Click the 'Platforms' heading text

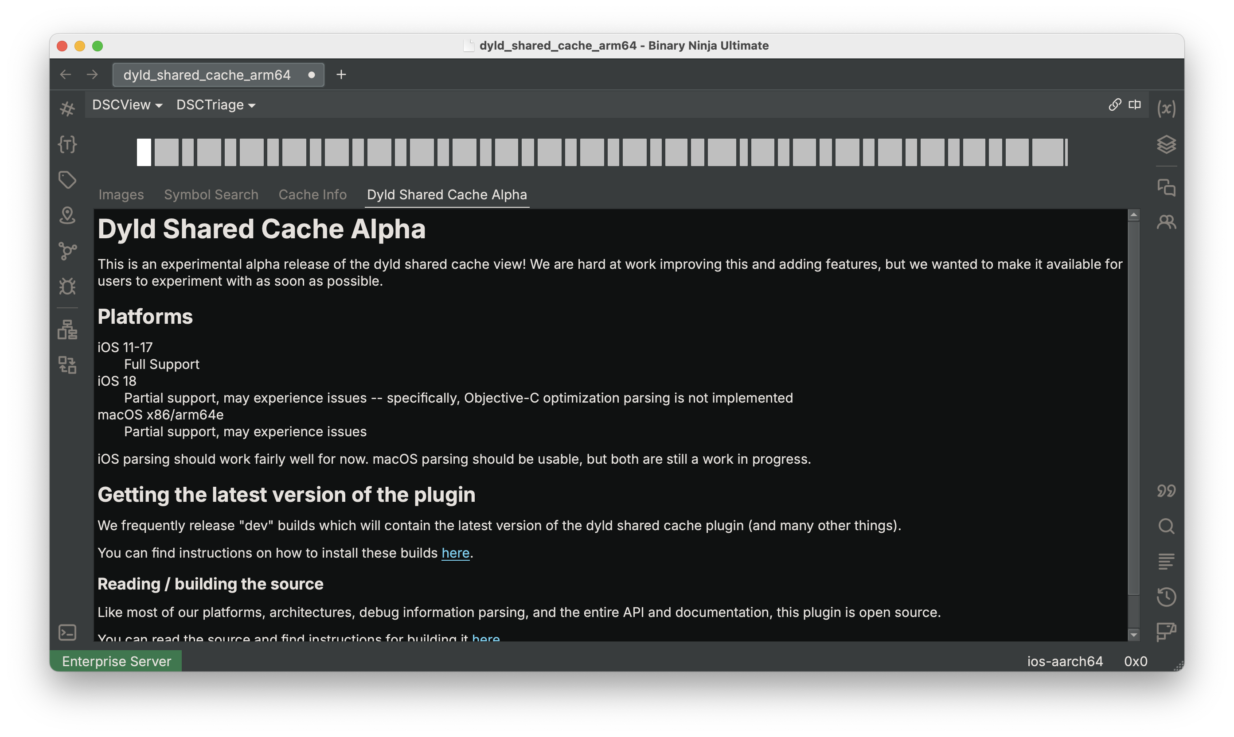point(145,316)
